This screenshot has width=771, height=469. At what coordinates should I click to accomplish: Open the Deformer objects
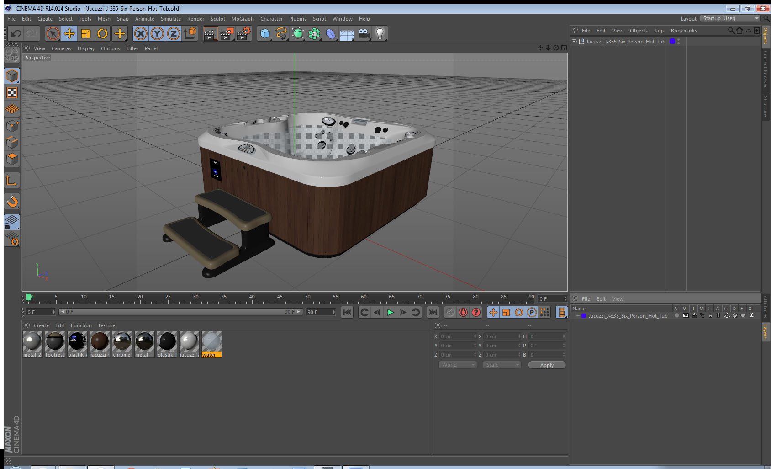coord(331,33)
